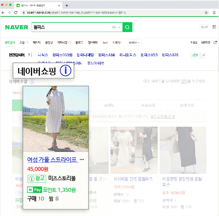Image resolution: width=219 pixels, height=216 pixels.
Task: Go back with the browser back arrow
Action: [x=3, y=13]
